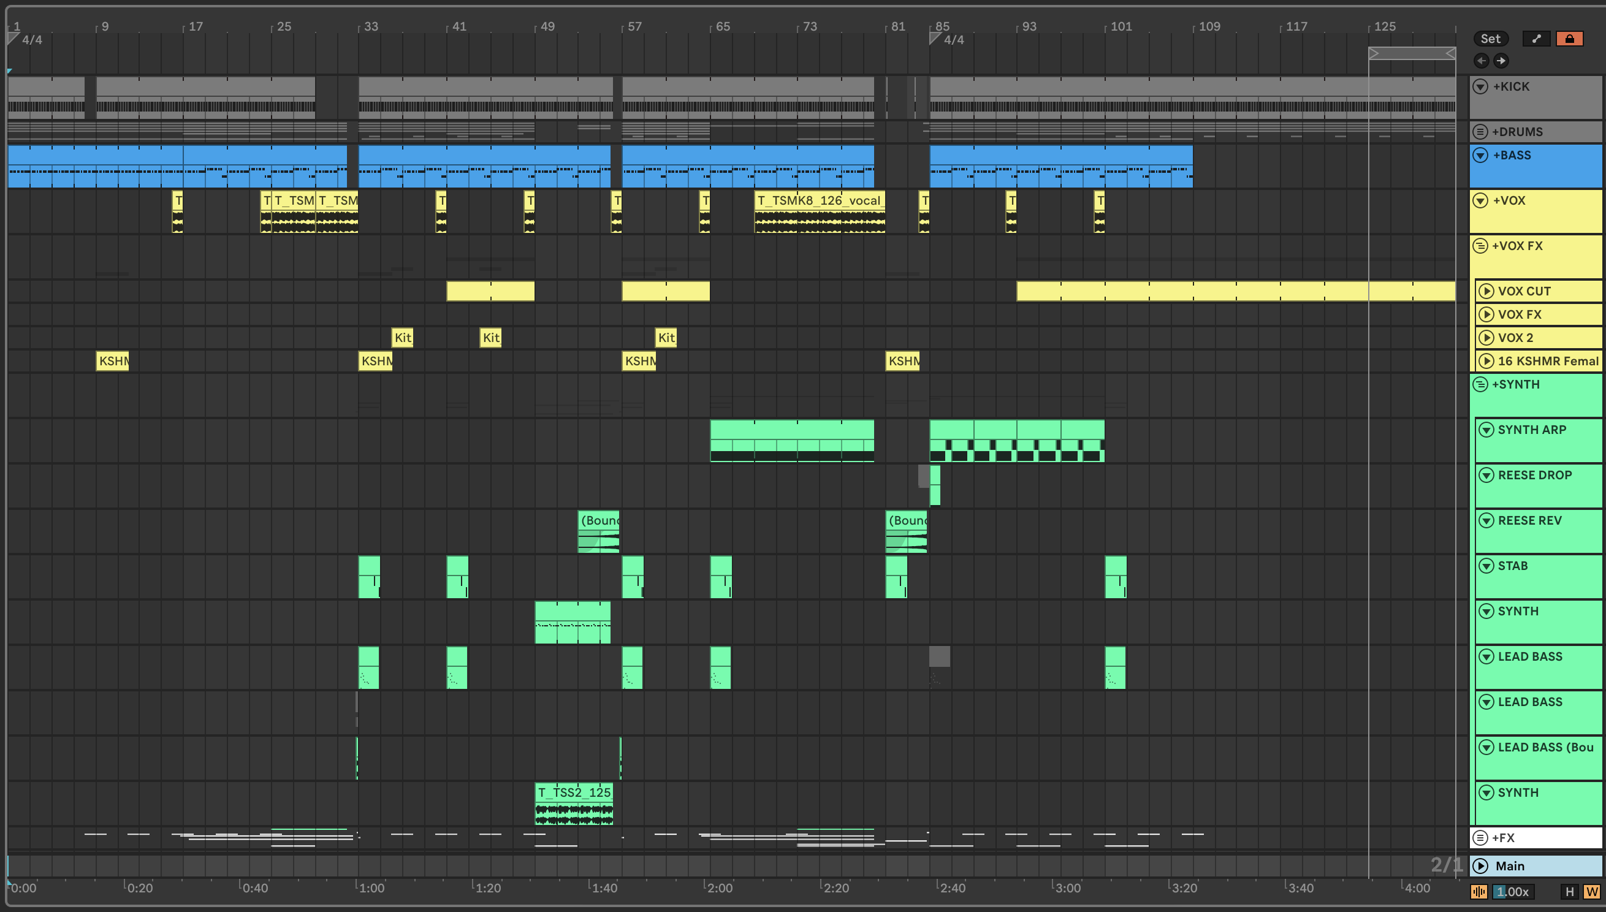Select the SYNTH ARP clip starting at bar 85

click(1016, 441)
